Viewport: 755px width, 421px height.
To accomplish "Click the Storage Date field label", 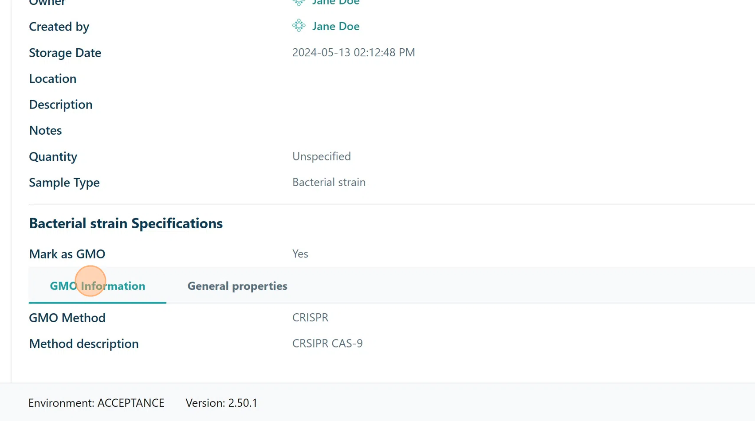I will click(x=65, y=53).
